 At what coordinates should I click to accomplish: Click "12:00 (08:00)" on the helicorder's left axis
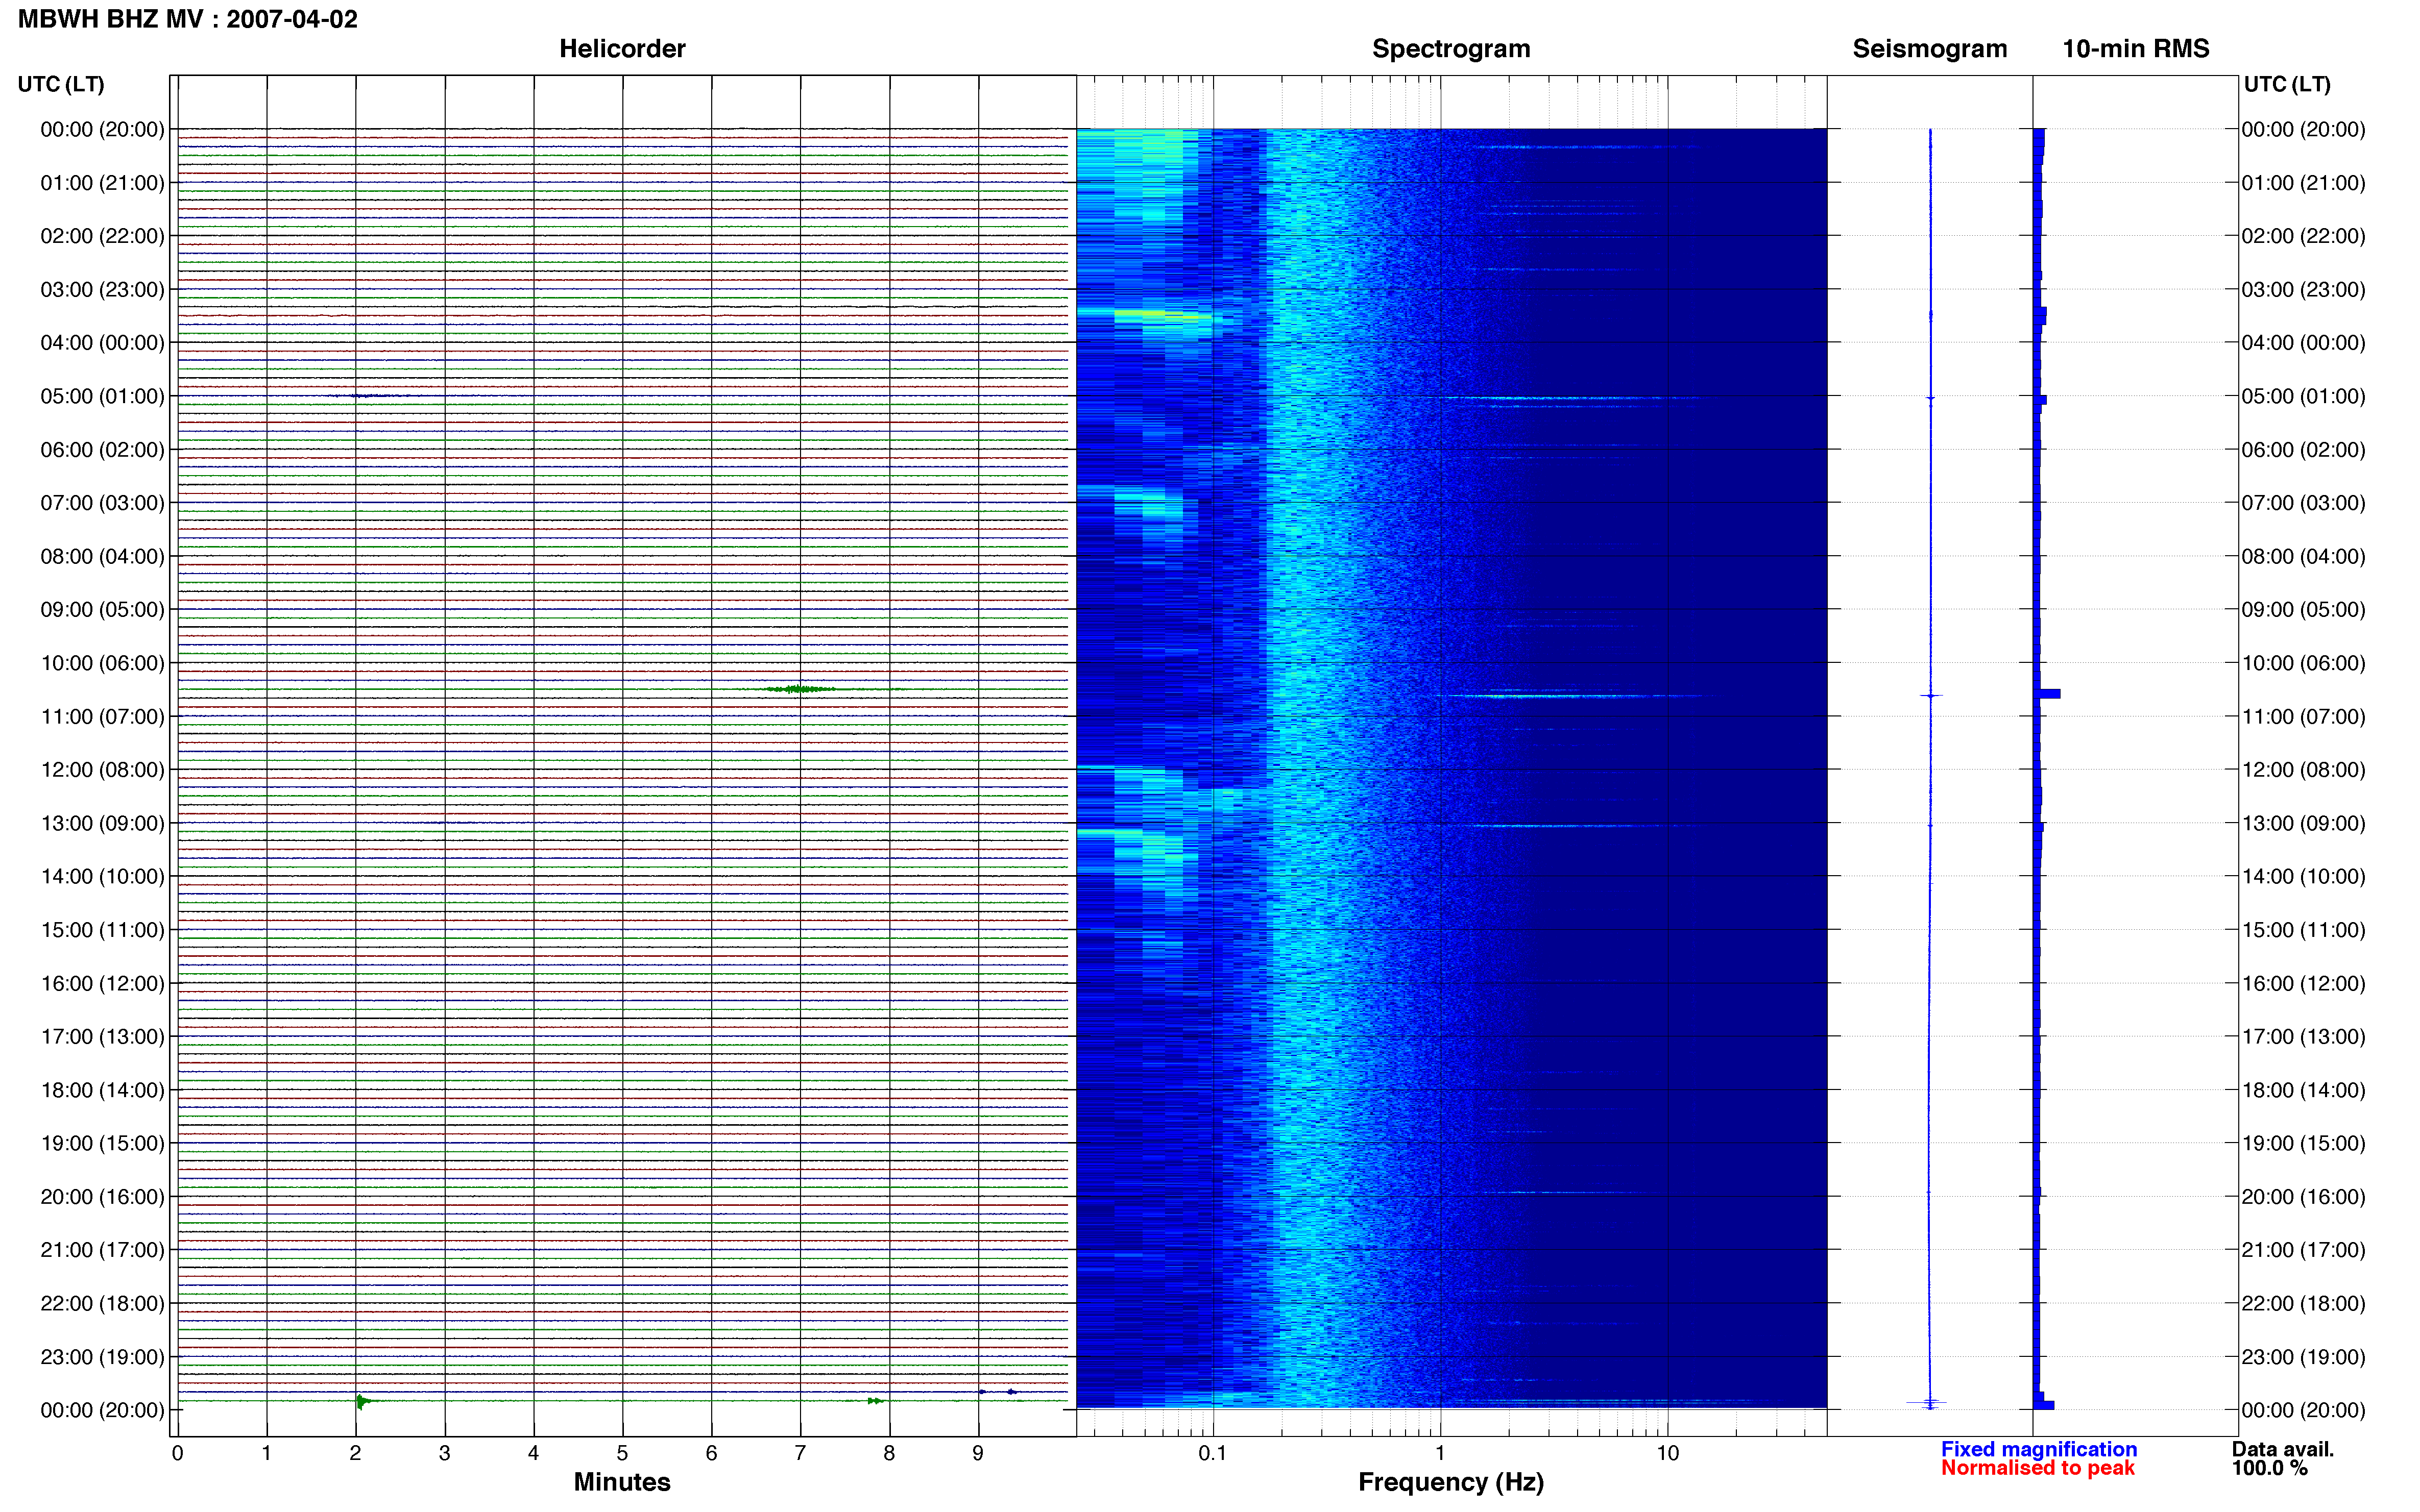[x=102, y=770]
